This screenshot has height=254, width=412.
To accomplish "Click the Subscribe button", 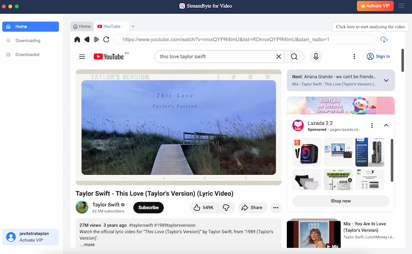I will coord(148,208).
